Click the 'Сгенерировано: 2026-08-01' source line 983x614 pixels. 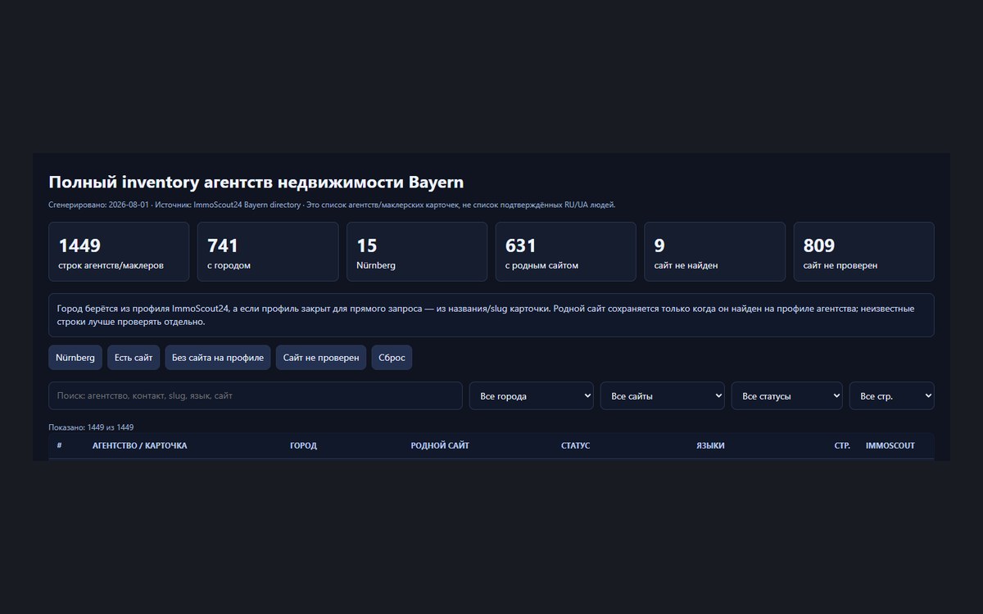coord(332,205)
